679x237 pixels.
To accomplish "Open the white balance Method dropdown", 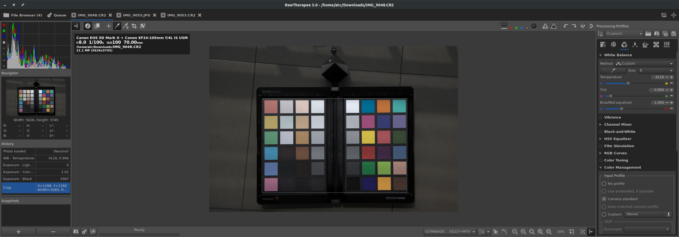I will (644, 64).
